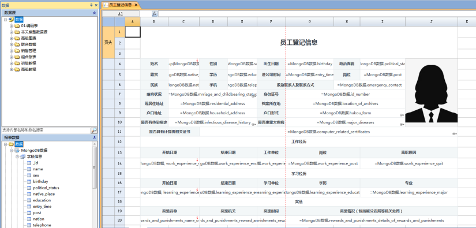Collapse the MongoDB数据 node in report data
Image resolution: width=476 pixels, height=228 pixels.
[11, 150]
